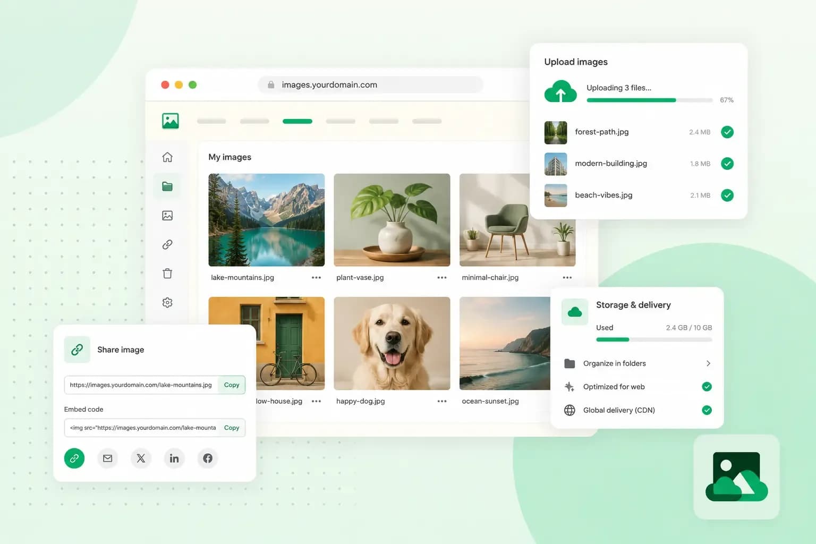Click the cloud icon in Storage & delivery

point(575,312)
